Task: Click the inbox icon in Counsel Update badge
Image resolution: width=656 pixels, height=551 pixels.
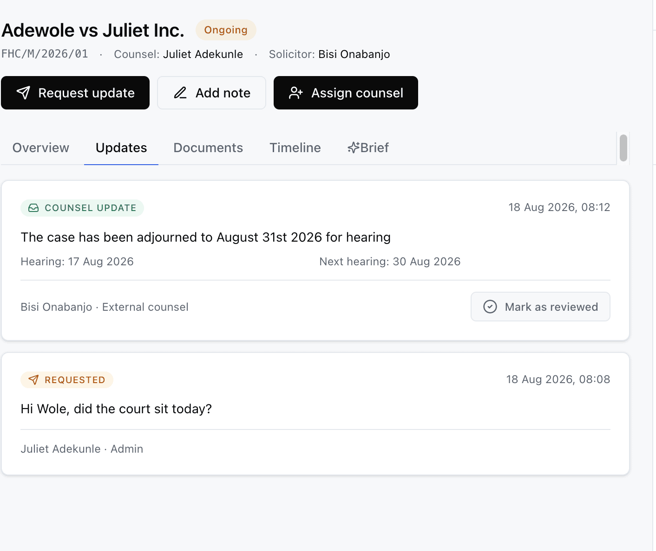Action: [33, 208]
